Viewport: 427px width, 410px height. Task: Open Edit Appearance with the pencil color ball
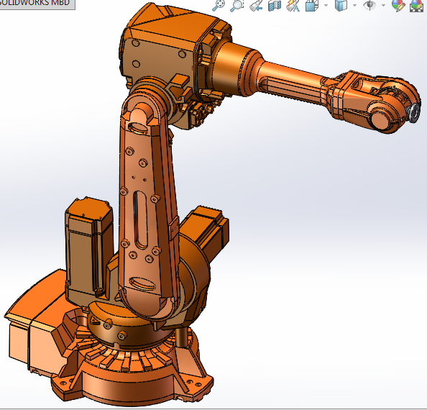pos(398,6)
